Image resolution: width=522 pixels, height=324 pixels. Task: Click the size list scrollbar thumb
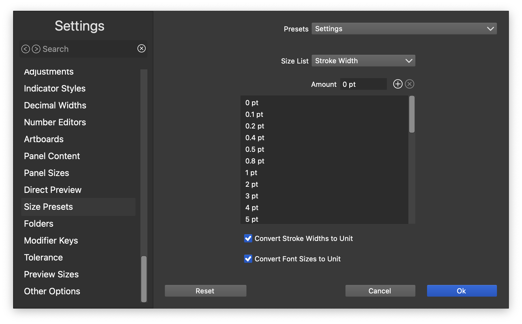pyautogui.click(x=412, y=114)
